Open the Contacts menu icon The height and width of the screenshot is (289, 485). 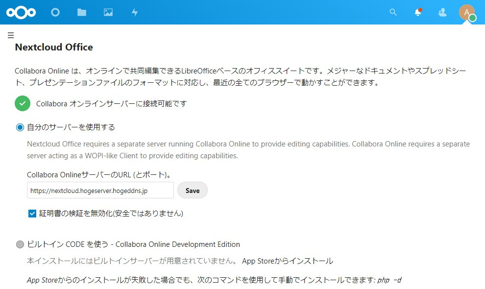click(442, 12)
